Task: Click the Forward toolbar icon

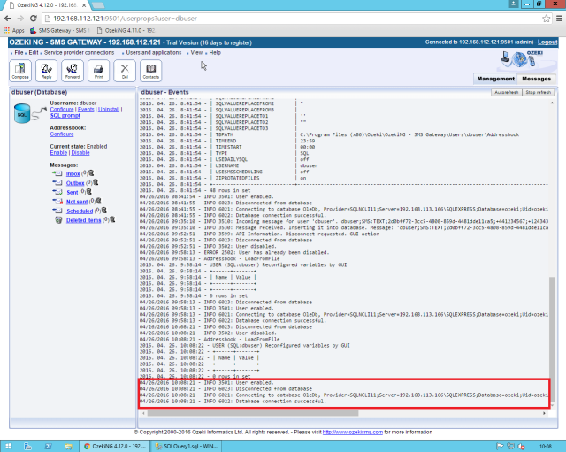Action: 73,71
